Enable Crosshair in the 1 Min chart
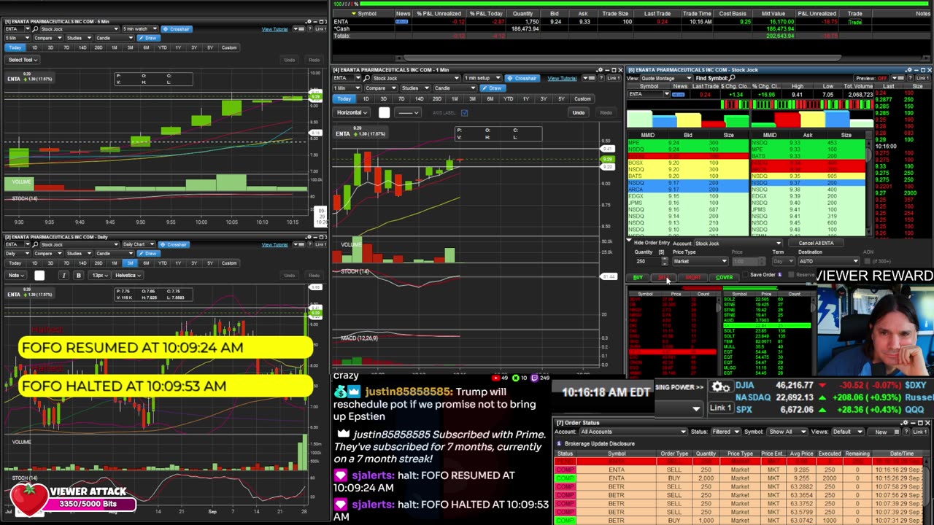 (524, 78)
